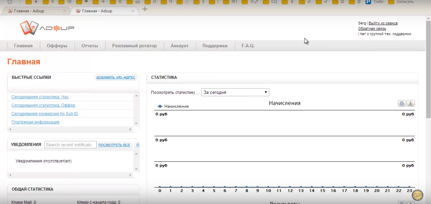Close the first Главная - Adsup tab
Viewport: 431px width, 204px height.
tap(65, 11)
